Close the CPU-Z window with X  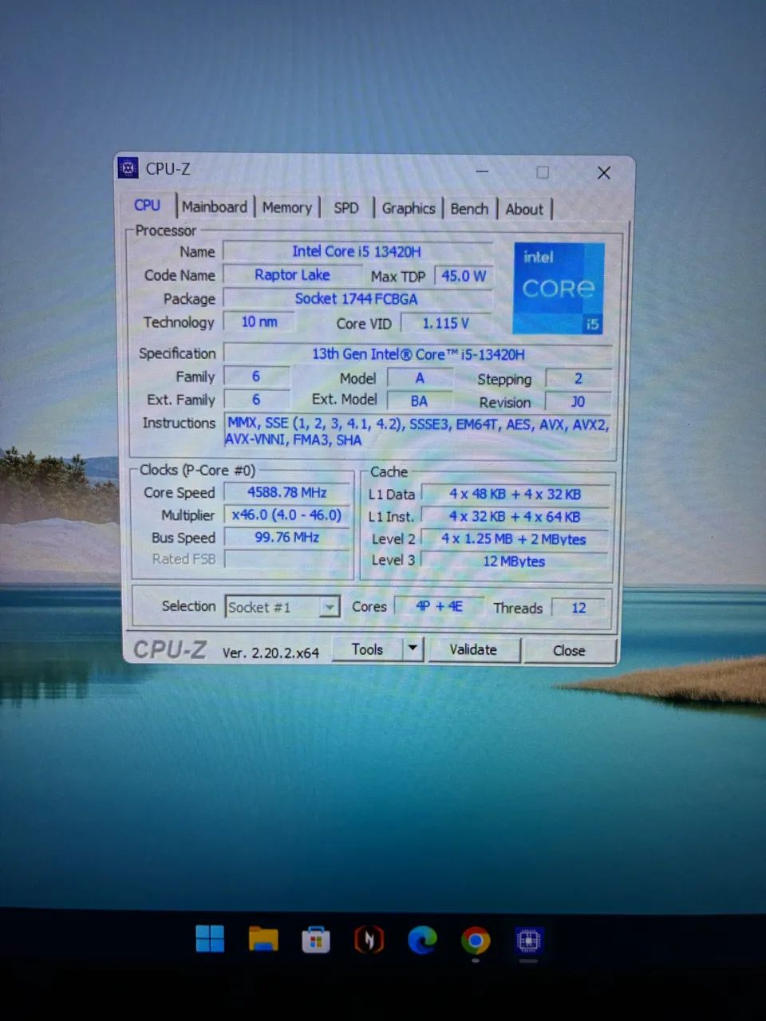(604, 173)
